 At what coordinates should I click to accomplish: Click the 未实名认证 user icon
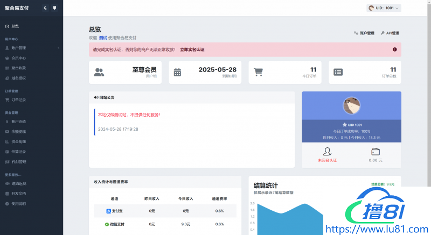[326, 152]
